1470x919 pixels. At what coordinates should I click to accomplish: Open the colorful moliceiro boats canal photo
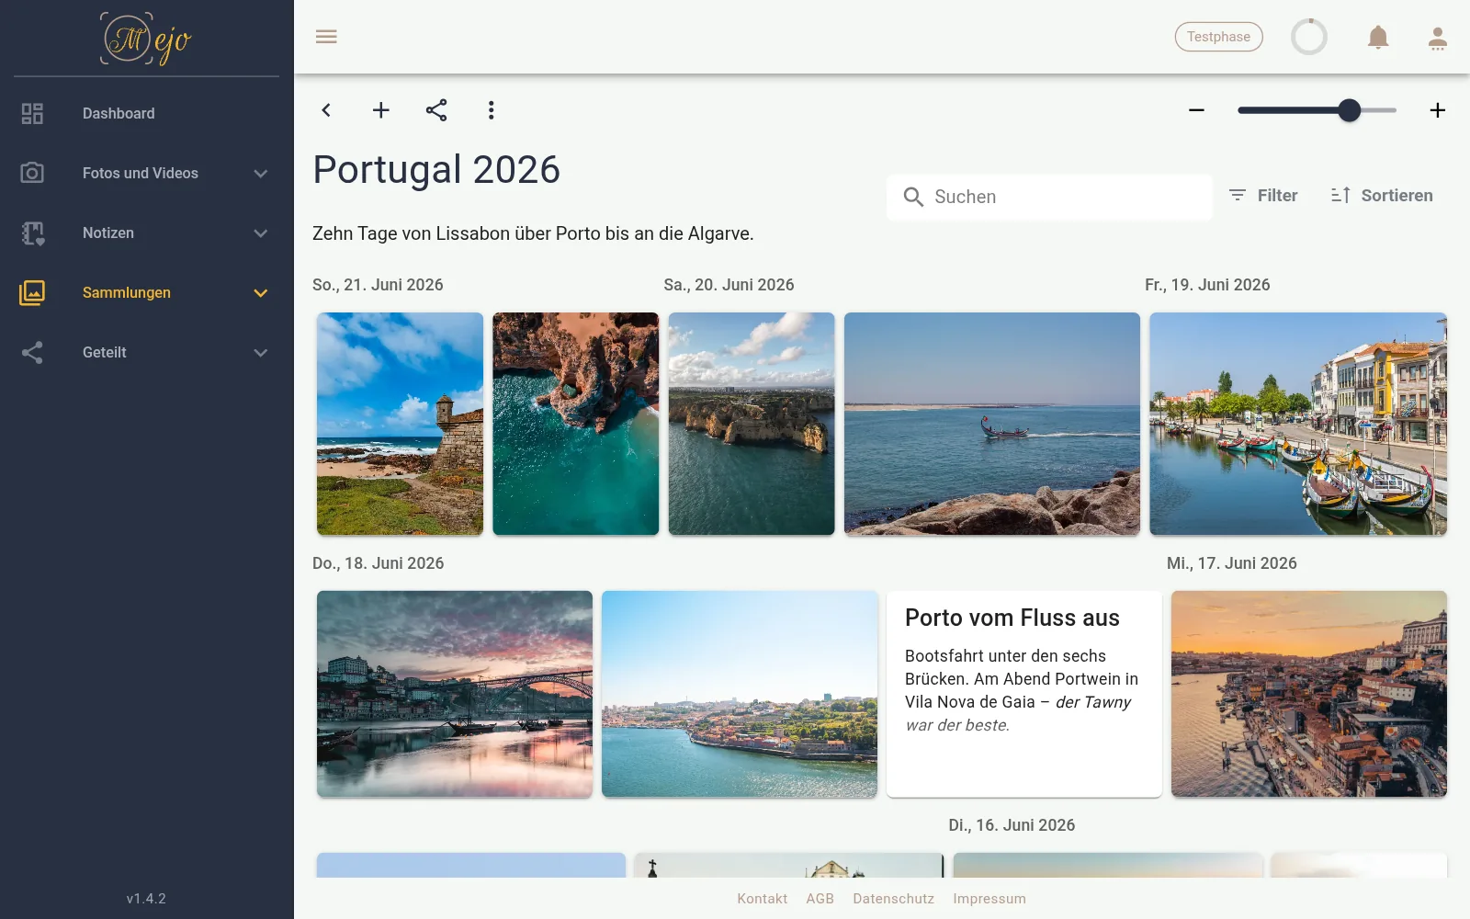click(1298, 424)
